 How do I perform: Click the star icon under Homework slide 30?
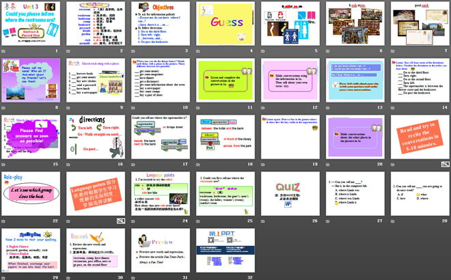tap(69, 277)
